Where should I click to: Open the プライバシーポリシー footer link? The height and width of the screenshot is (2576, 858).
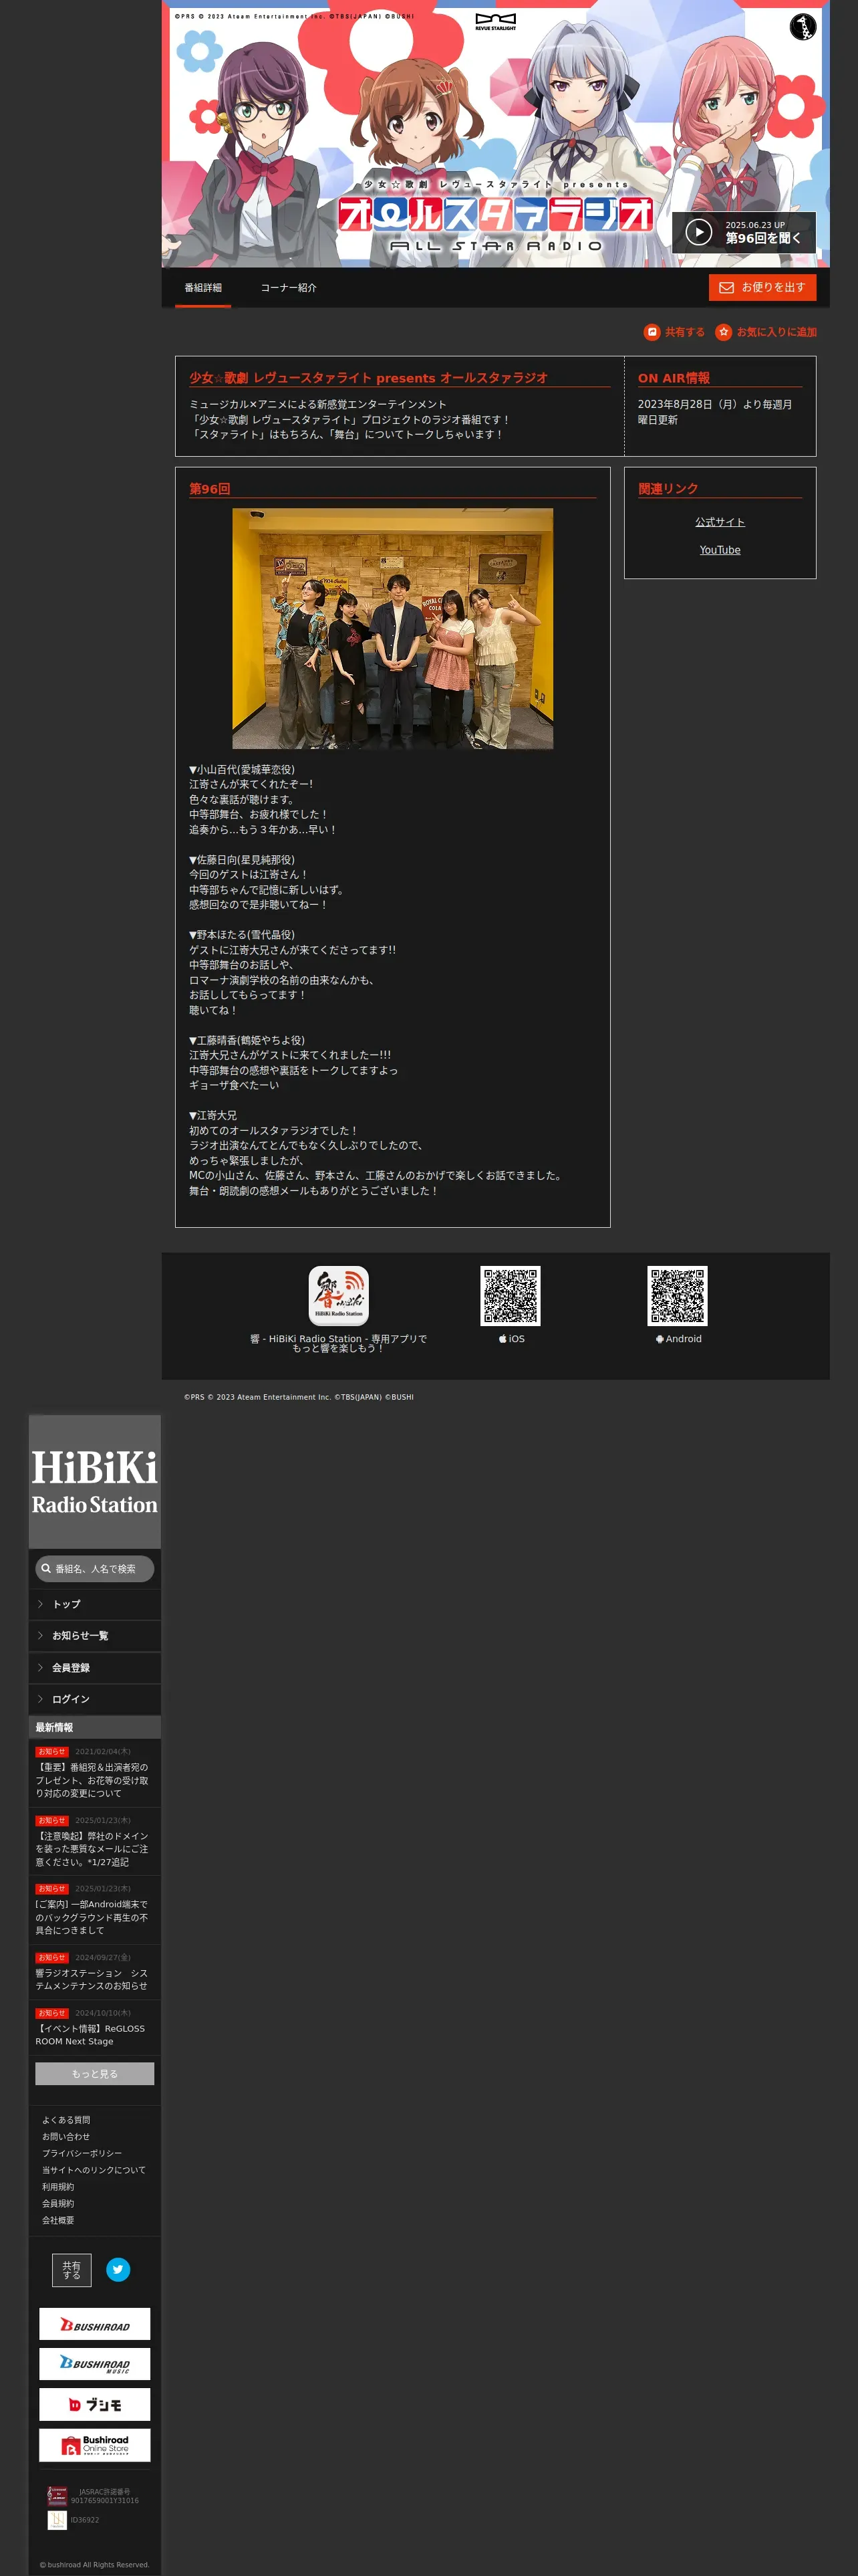(82, 2153)
